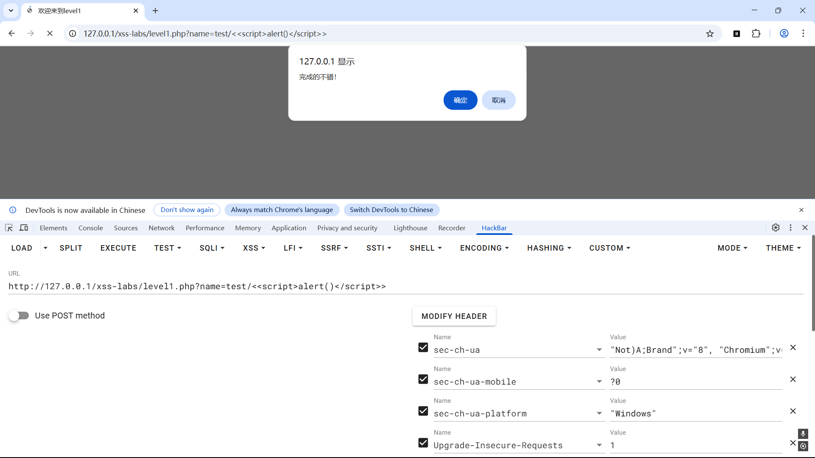
Task: Switch to the Application tab
Action: tap(289, 228)
